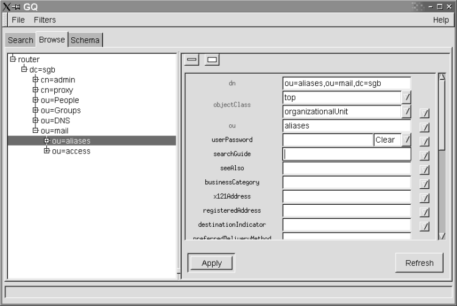Open the objectClass 'top' dropdown
This screenshot has height=306, width=457.
click(407, 97)
